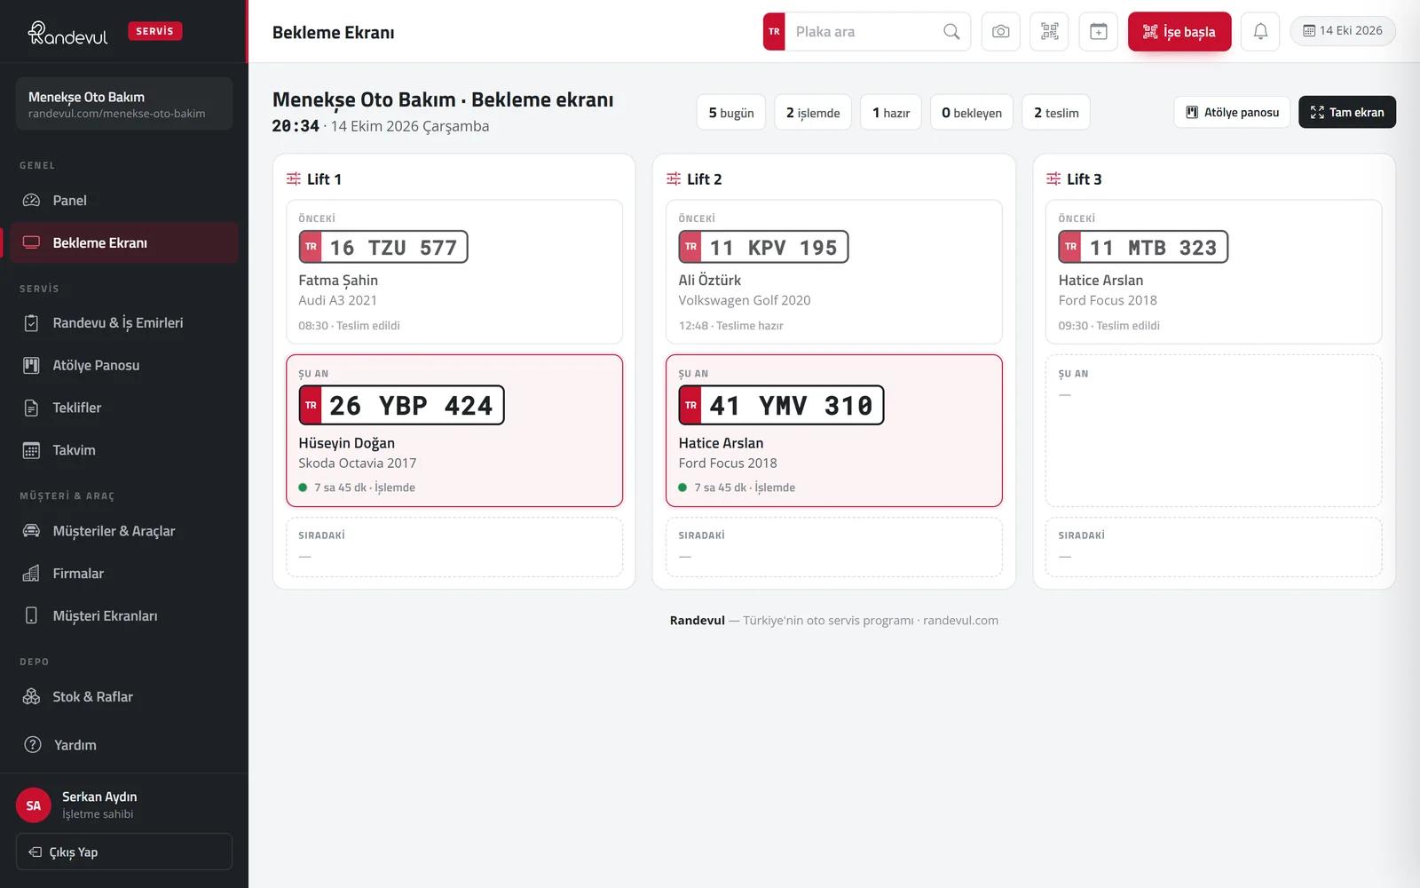Click the Atölye panosu button
The width and height of the screenshot is (1420, 888).
tap(1232, 112)
